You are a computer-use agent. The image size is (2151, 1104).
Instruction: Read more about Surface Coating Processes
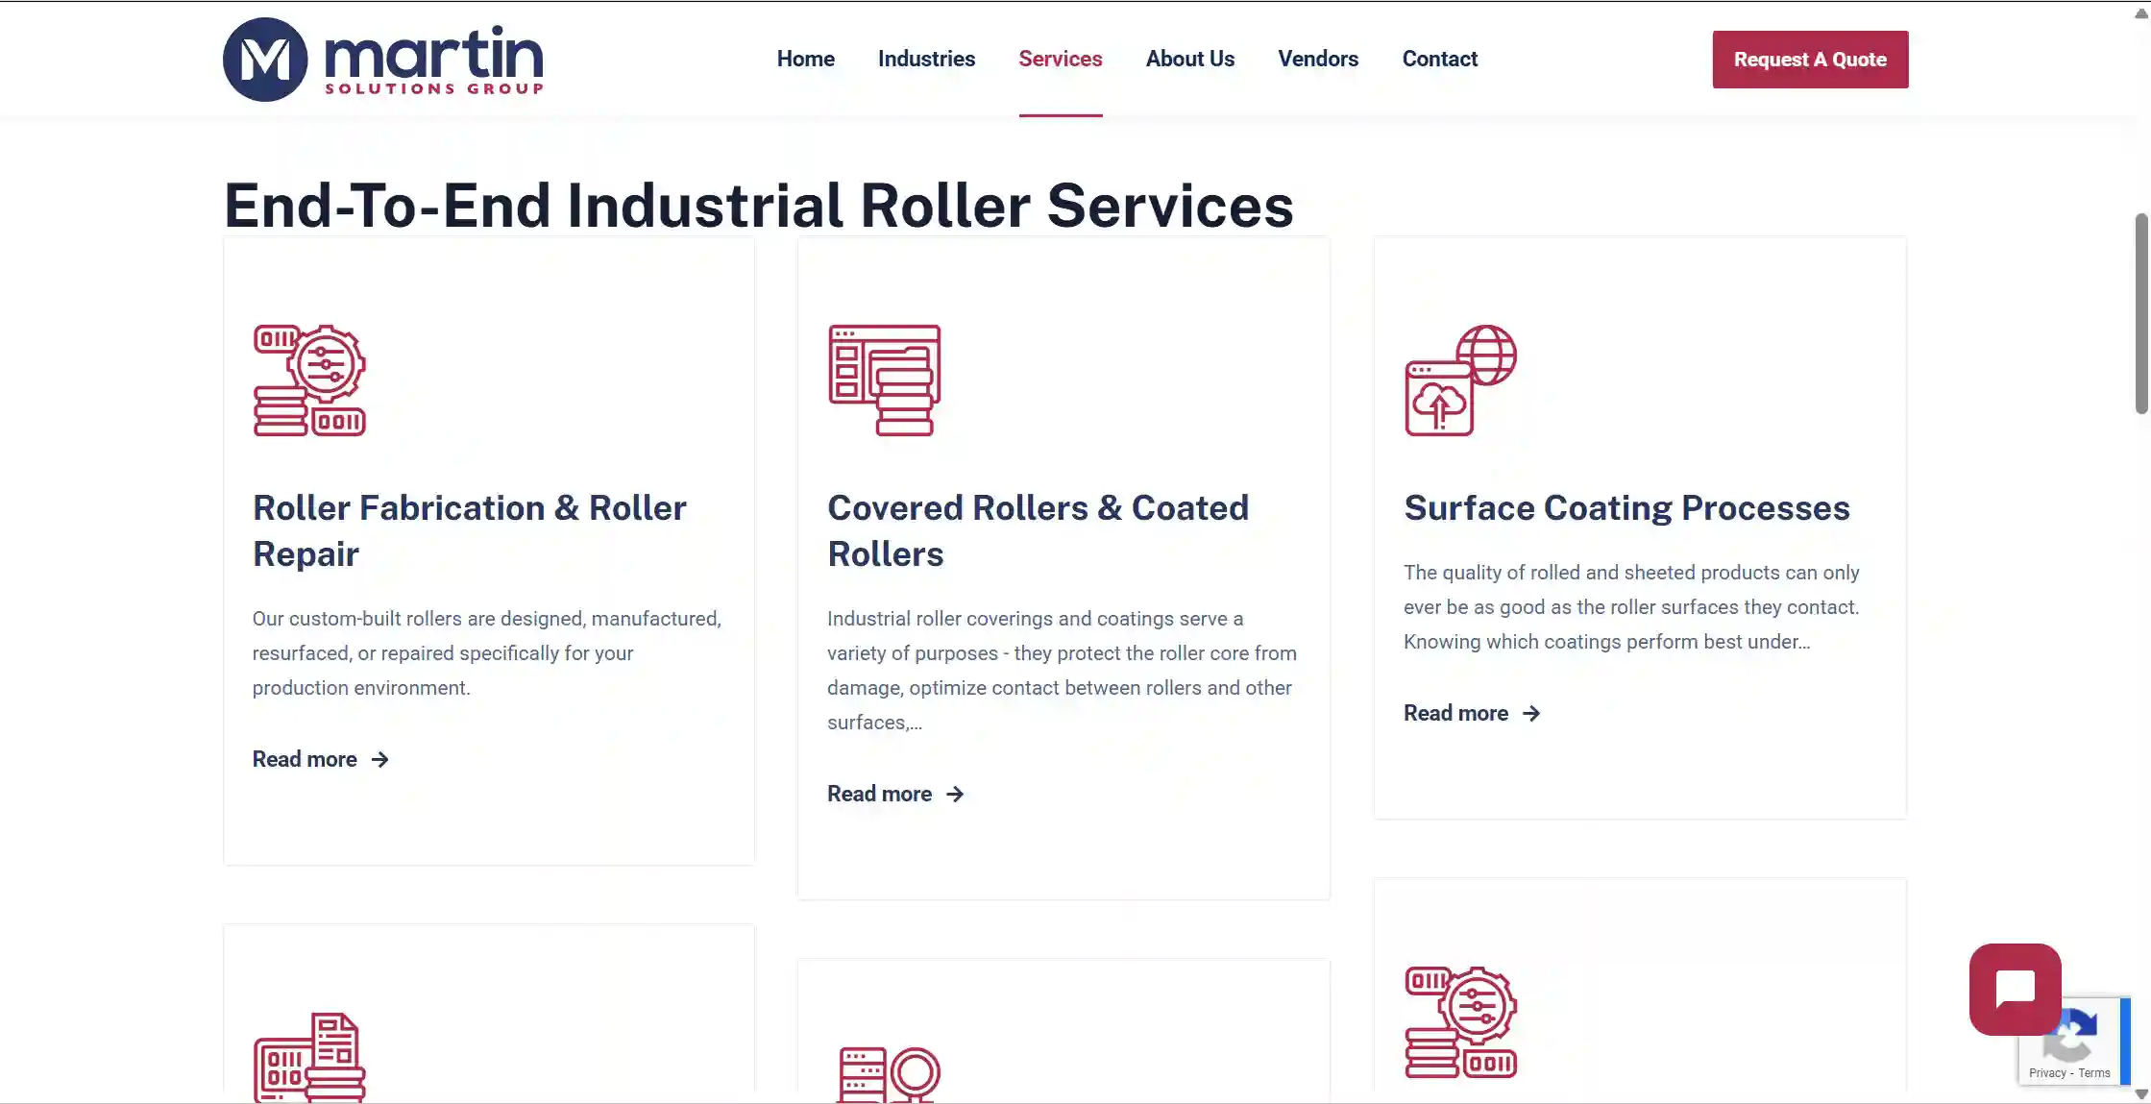(x=1455, y=714)
